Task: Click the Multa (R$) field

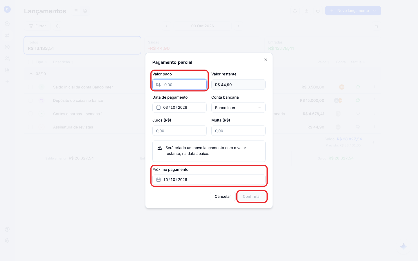Action: (238, 131)
